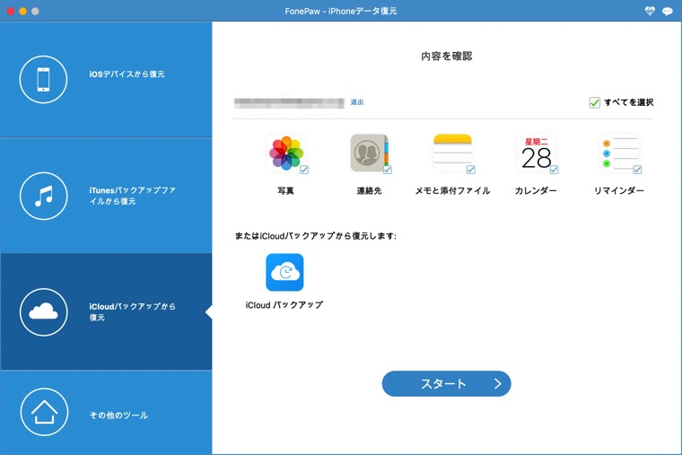This screenshot has width=682, height=455.
Task: Uncheck the メモと添付ファイル checkbox
Action: coord(470,170)
